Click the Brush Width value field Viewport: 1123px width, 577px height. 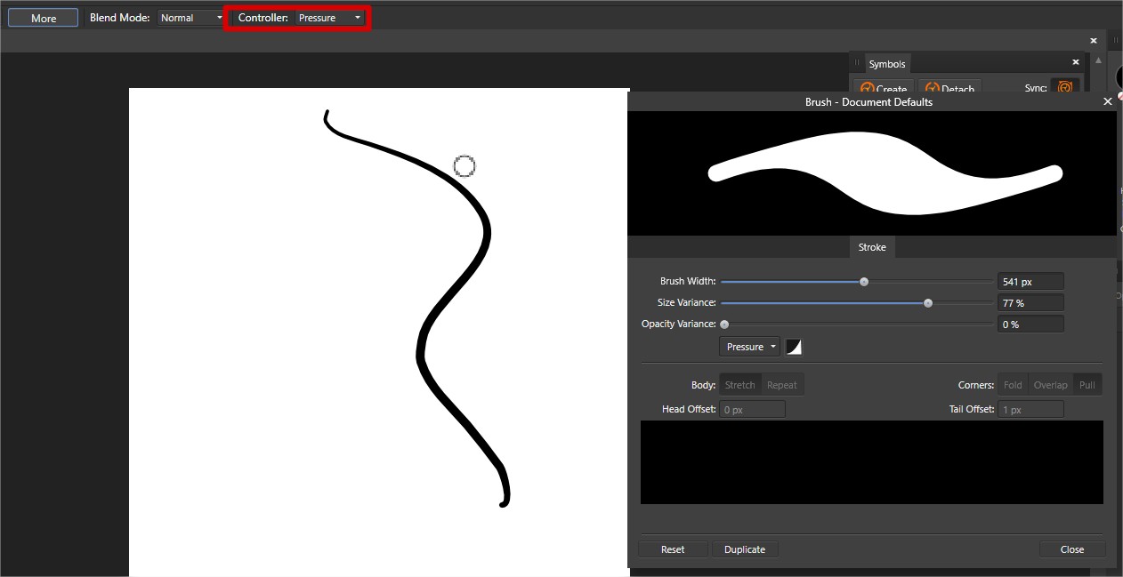pos(1030,282)
